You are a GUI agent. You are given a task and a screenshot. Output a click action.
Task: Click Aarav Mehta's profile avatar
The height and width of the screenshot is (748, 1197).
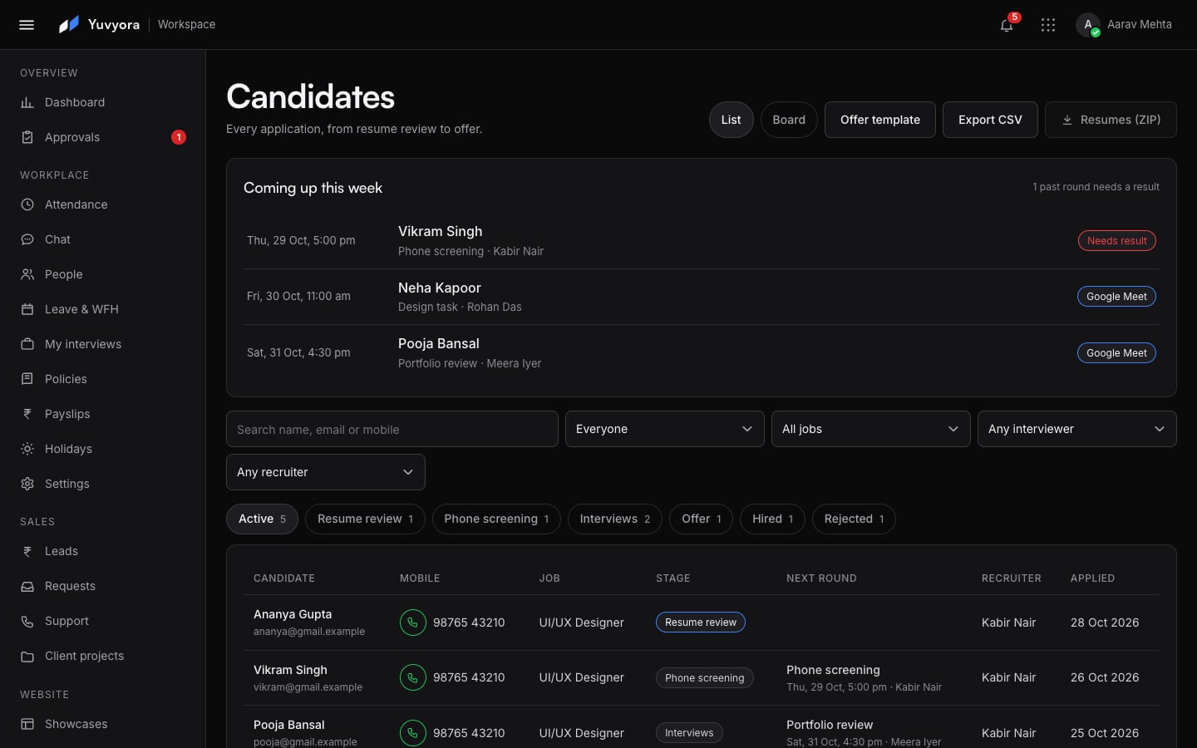pos(1088,25)
